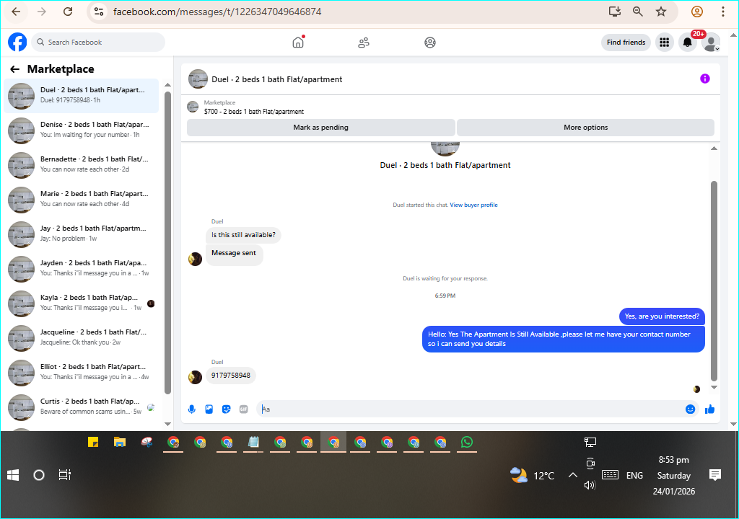The image size is (739, 519).
Task: Attach a file using the photo icon
Action: (x=209, y=409)
